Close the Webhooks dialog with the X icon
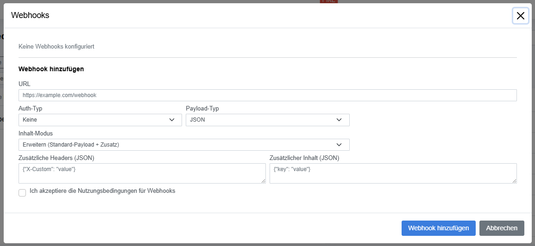The height and width of the screenshot is (246, 535). tap(520, 16)
